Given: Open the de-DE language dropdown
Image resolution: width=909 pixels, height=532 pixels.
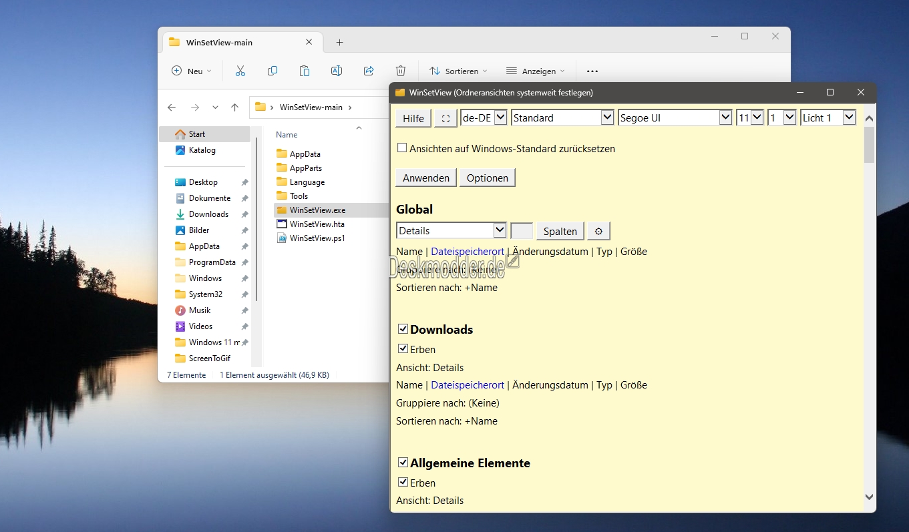Looking at the screenshot, I should tap(484, 117).
